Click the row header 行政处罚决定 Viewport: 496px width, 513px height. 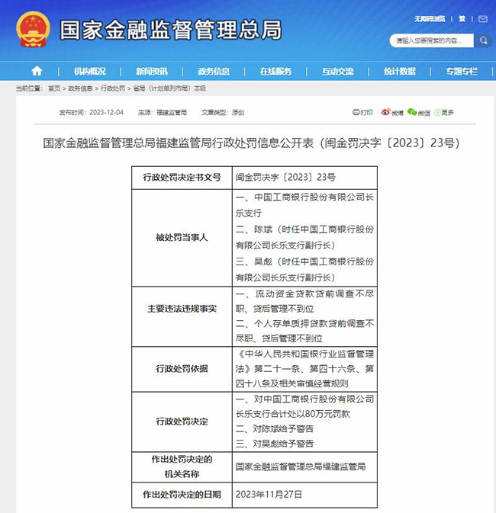182,422
